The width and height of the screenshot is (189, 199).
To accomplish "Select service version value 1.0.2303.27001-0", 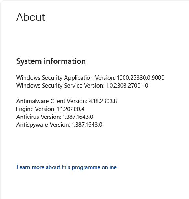I will click(127, 86).
